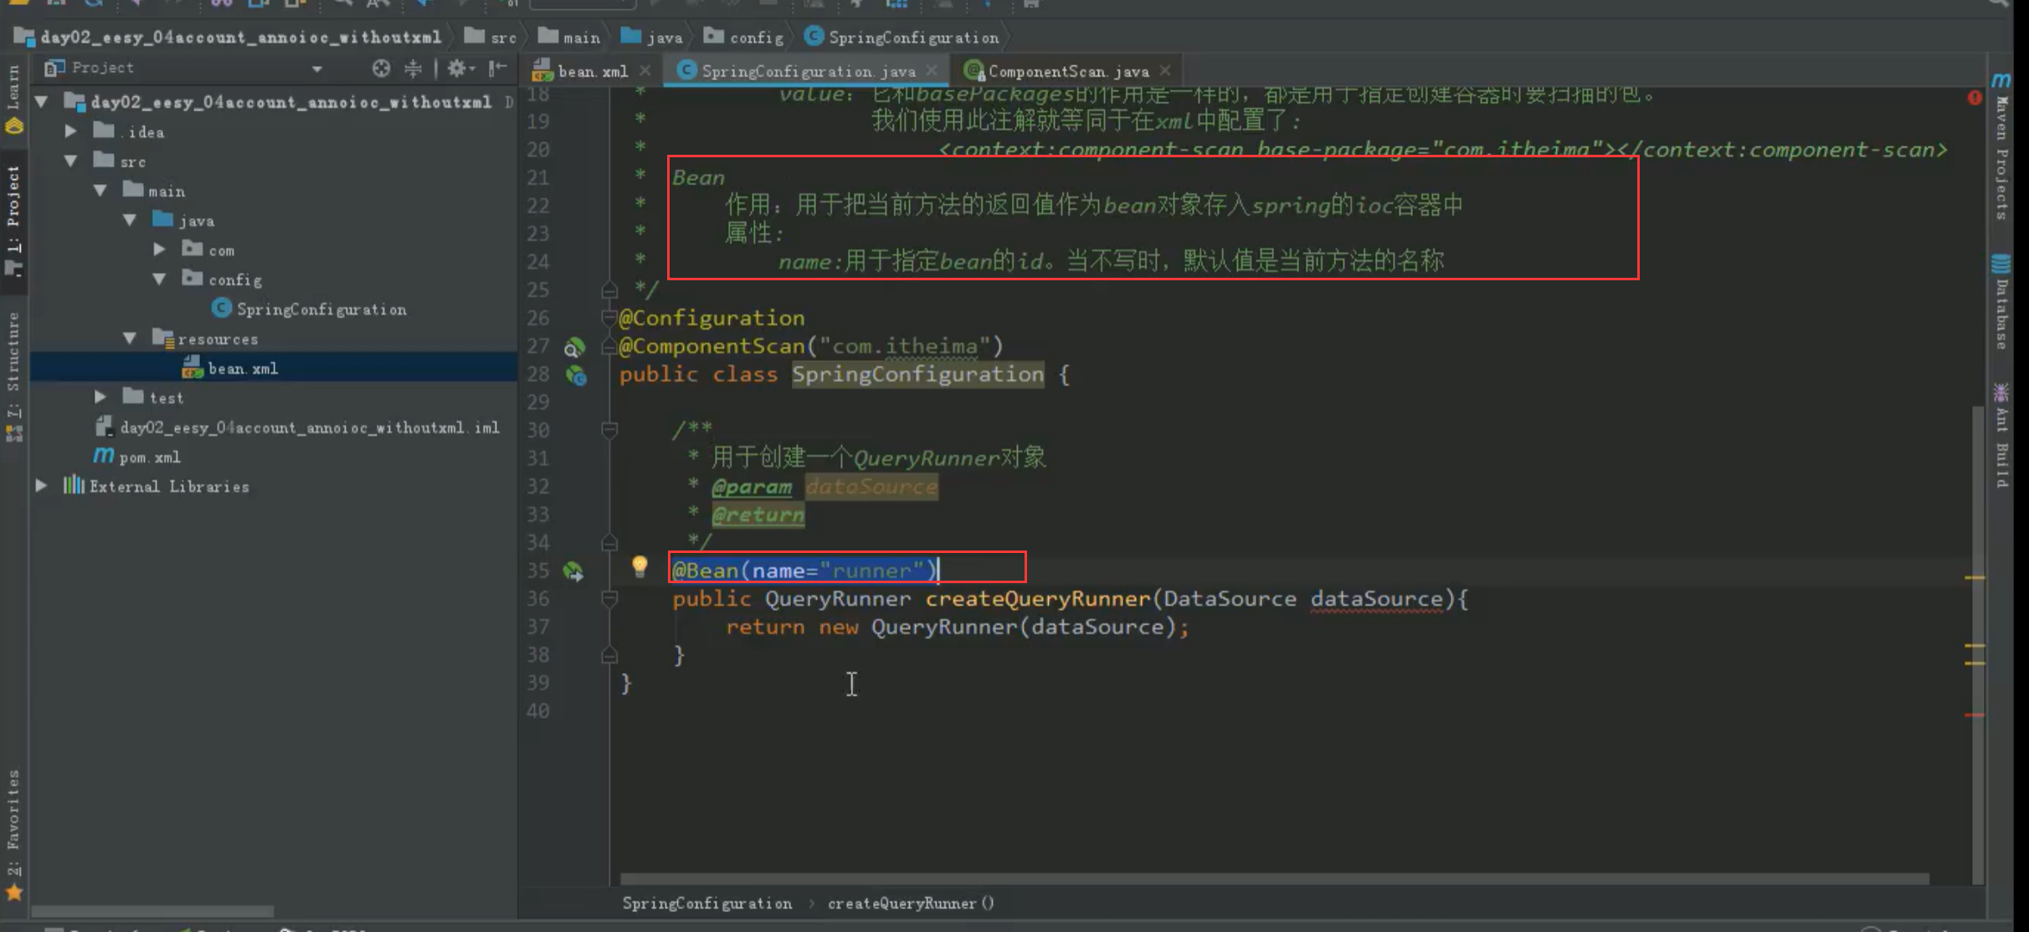
Task: Toggle the Structure tool window
Action: [13, 364]
